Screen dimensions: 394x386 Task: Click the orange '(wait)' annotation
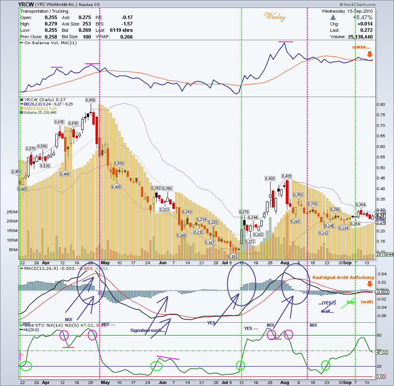click(367, 302)
